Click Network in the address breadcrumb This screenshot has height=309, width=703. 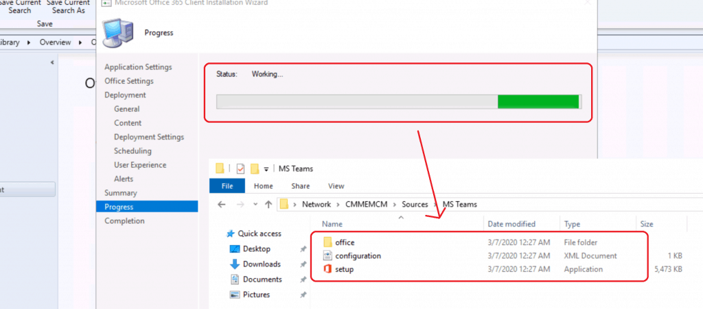(x=316, y=205)
